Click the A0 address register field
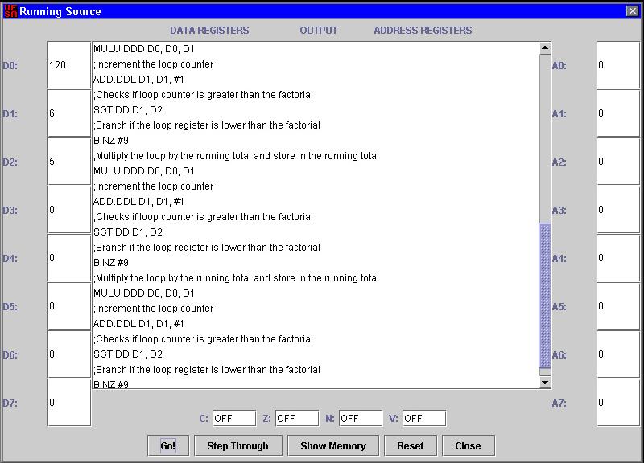Image resolution: width=644 pixels, height=463 pixels. [617, 65]
